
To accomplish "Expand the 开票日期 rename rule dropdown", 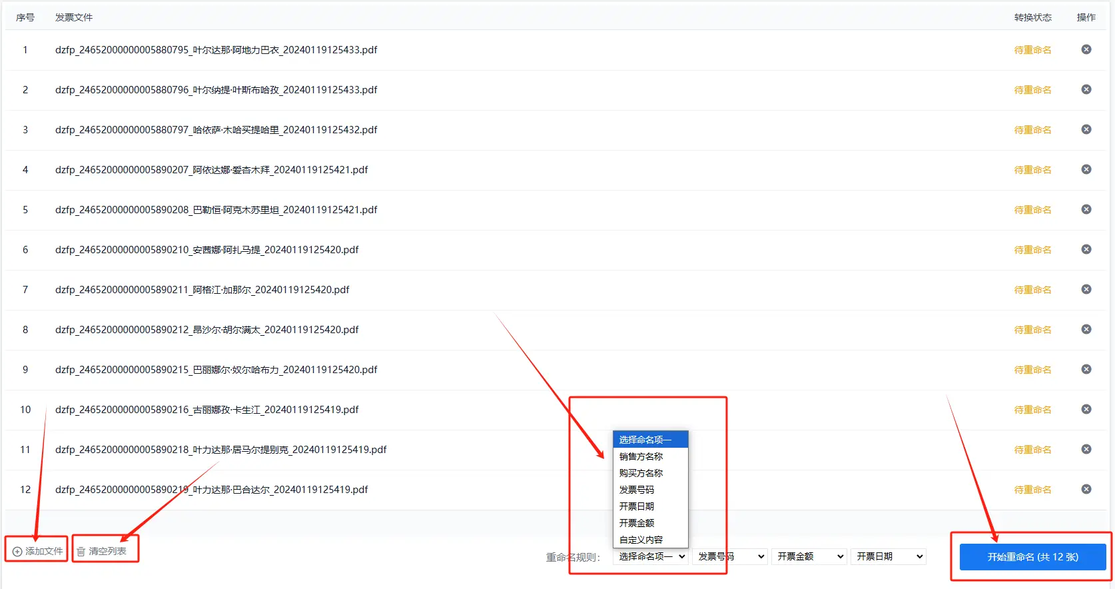I will 889,556.
